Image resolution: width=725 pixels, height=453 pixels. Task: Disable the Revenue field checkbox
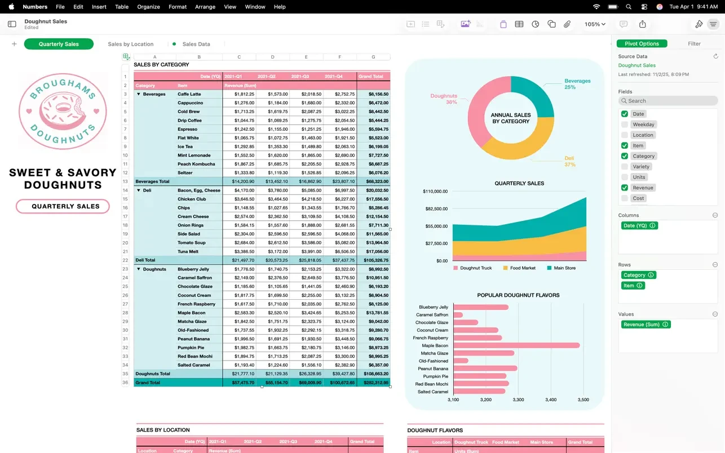point(623,187)
